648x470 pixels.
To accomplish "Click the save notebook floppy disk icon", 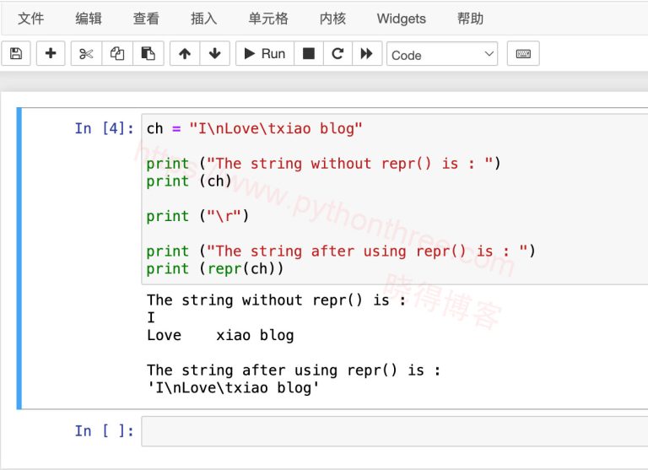I will pyautogui.click(x=15, y=54).
